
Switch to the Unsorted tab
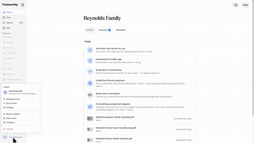click(104, 30)
